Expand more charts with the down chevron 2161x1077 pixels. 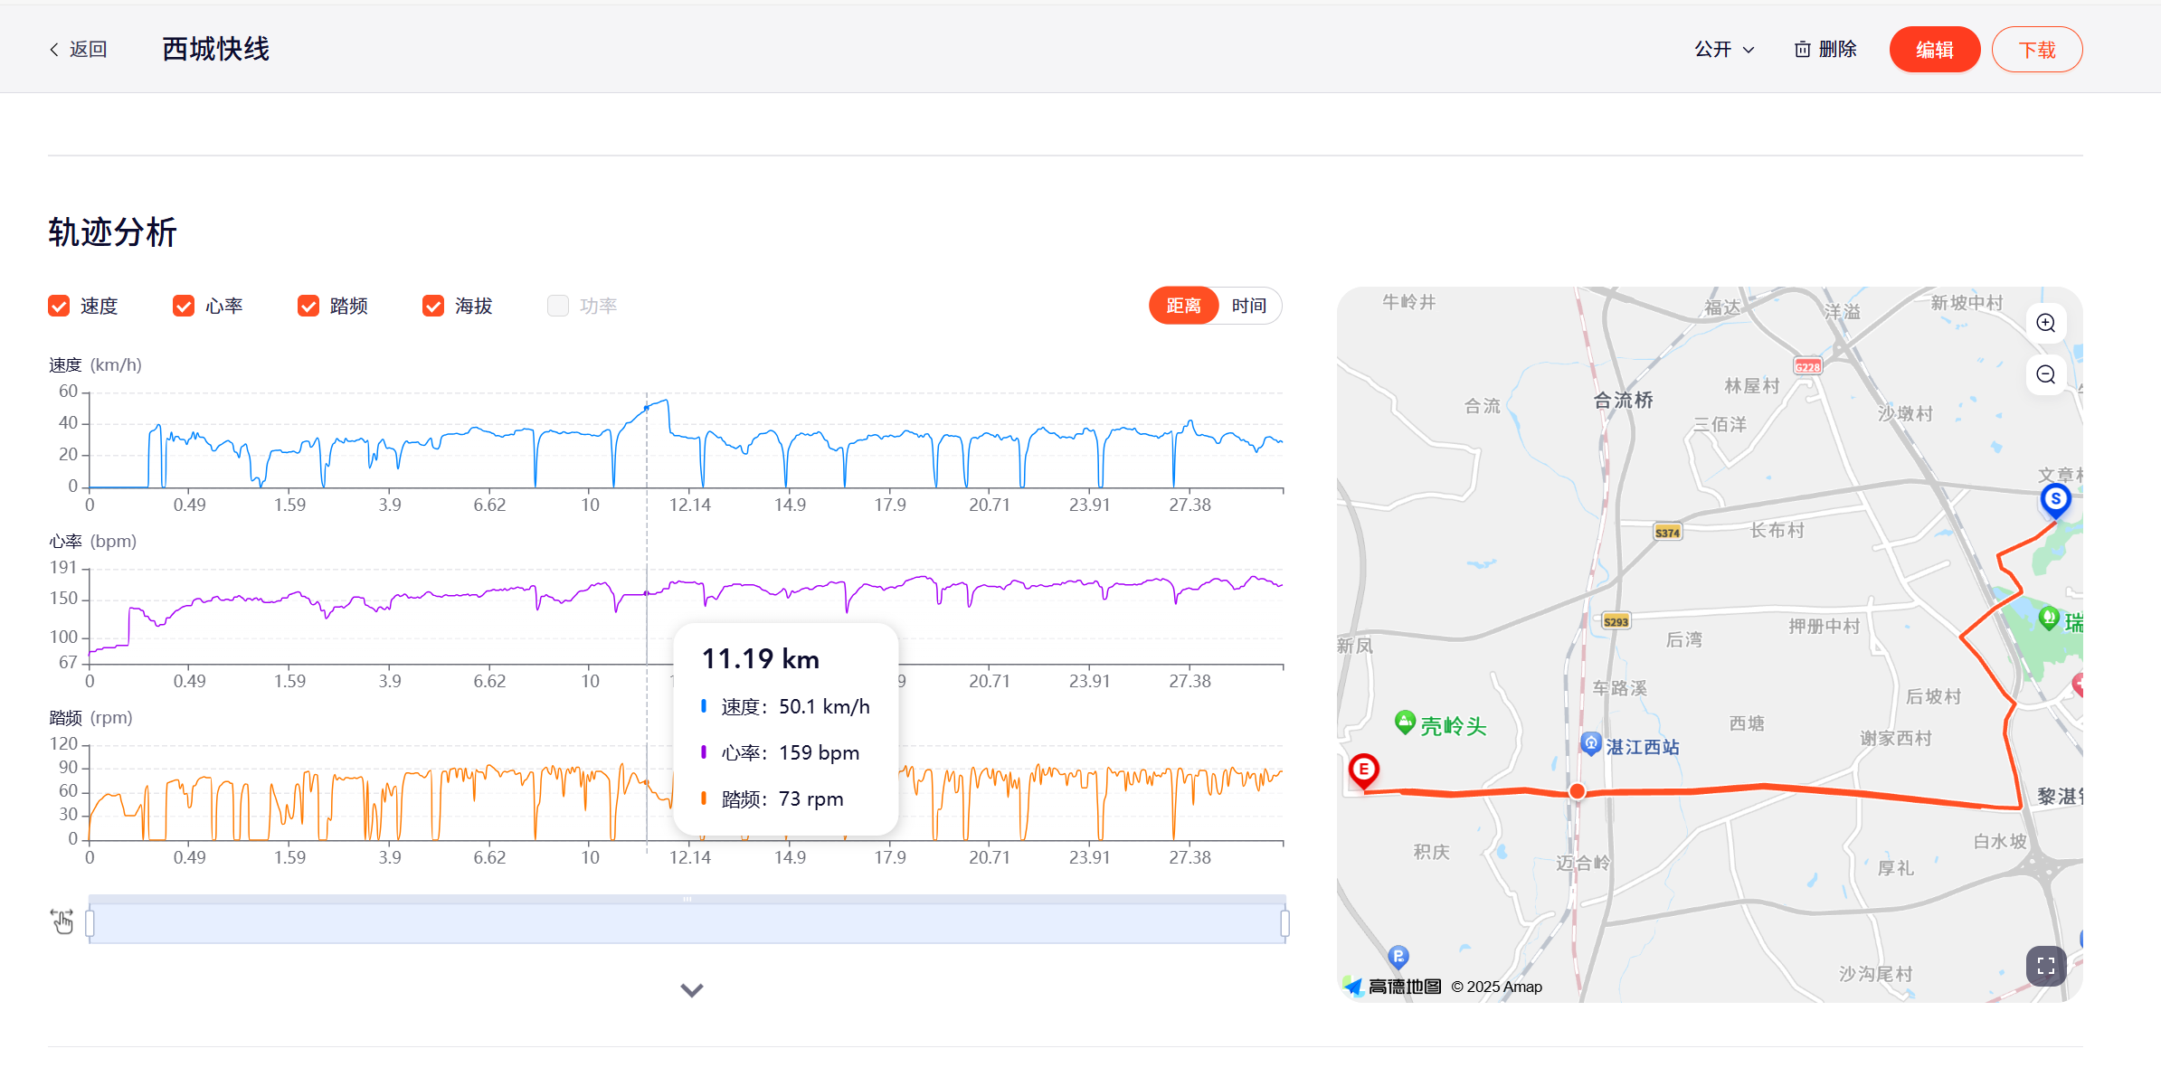coord(692,990)
